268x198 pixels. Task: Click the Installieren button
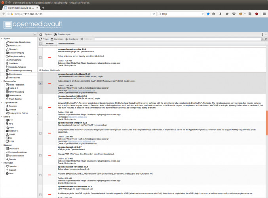[x=72, y=39]
